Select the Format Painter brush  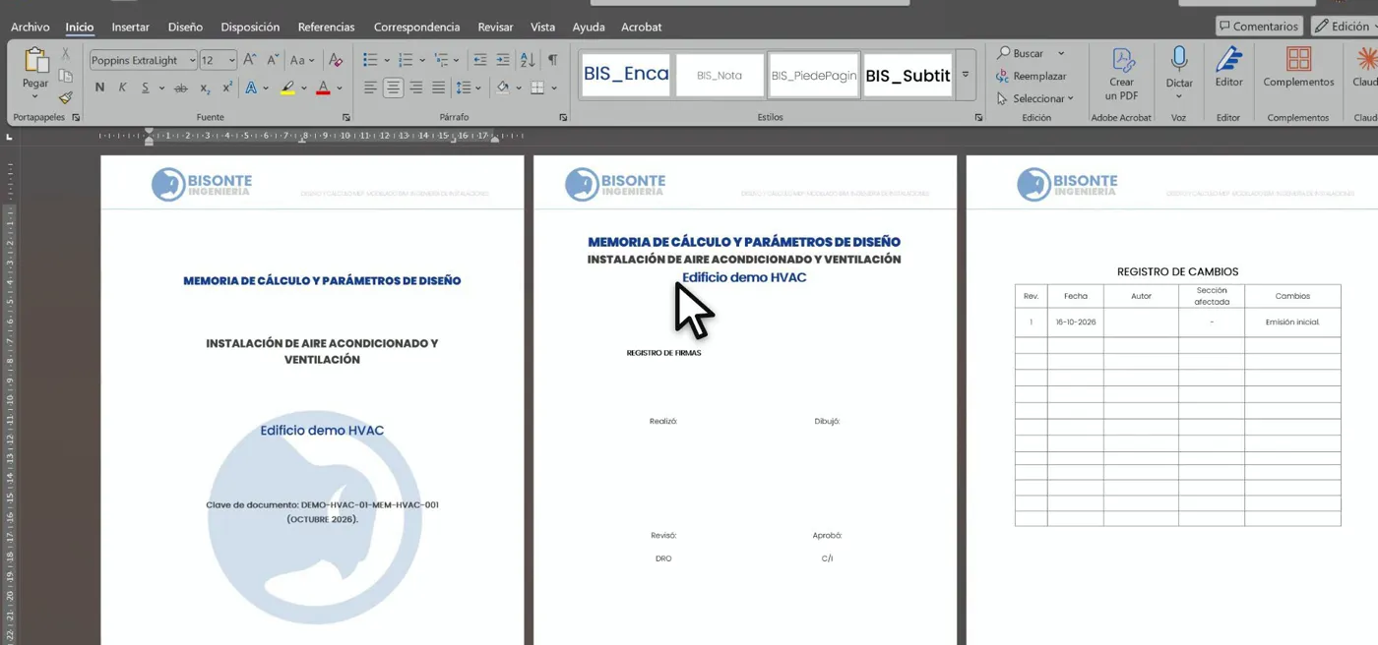66,97
